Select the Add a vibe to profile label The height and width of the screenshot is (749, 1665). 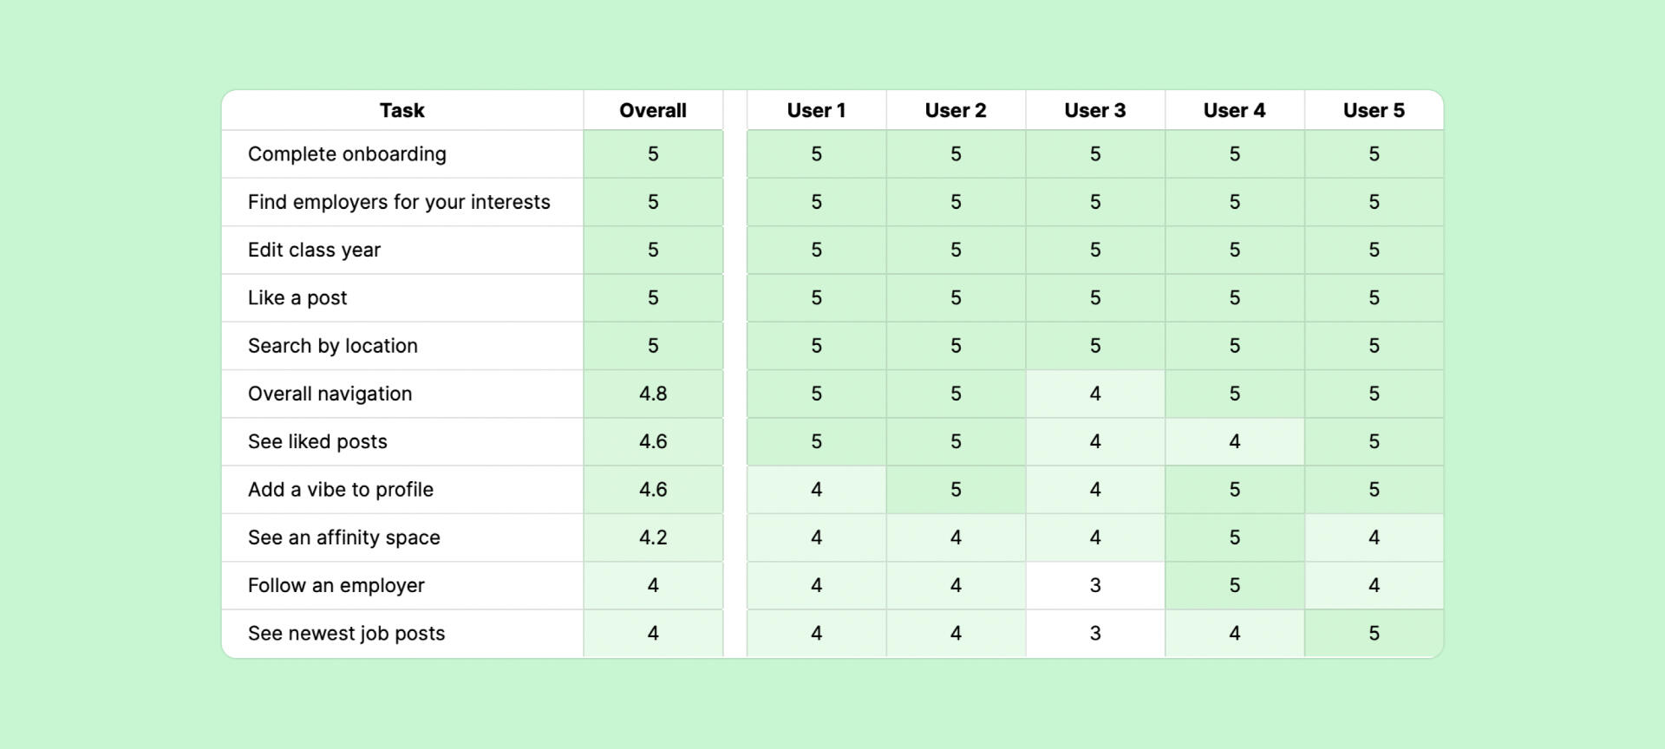[x=341, y=490]
